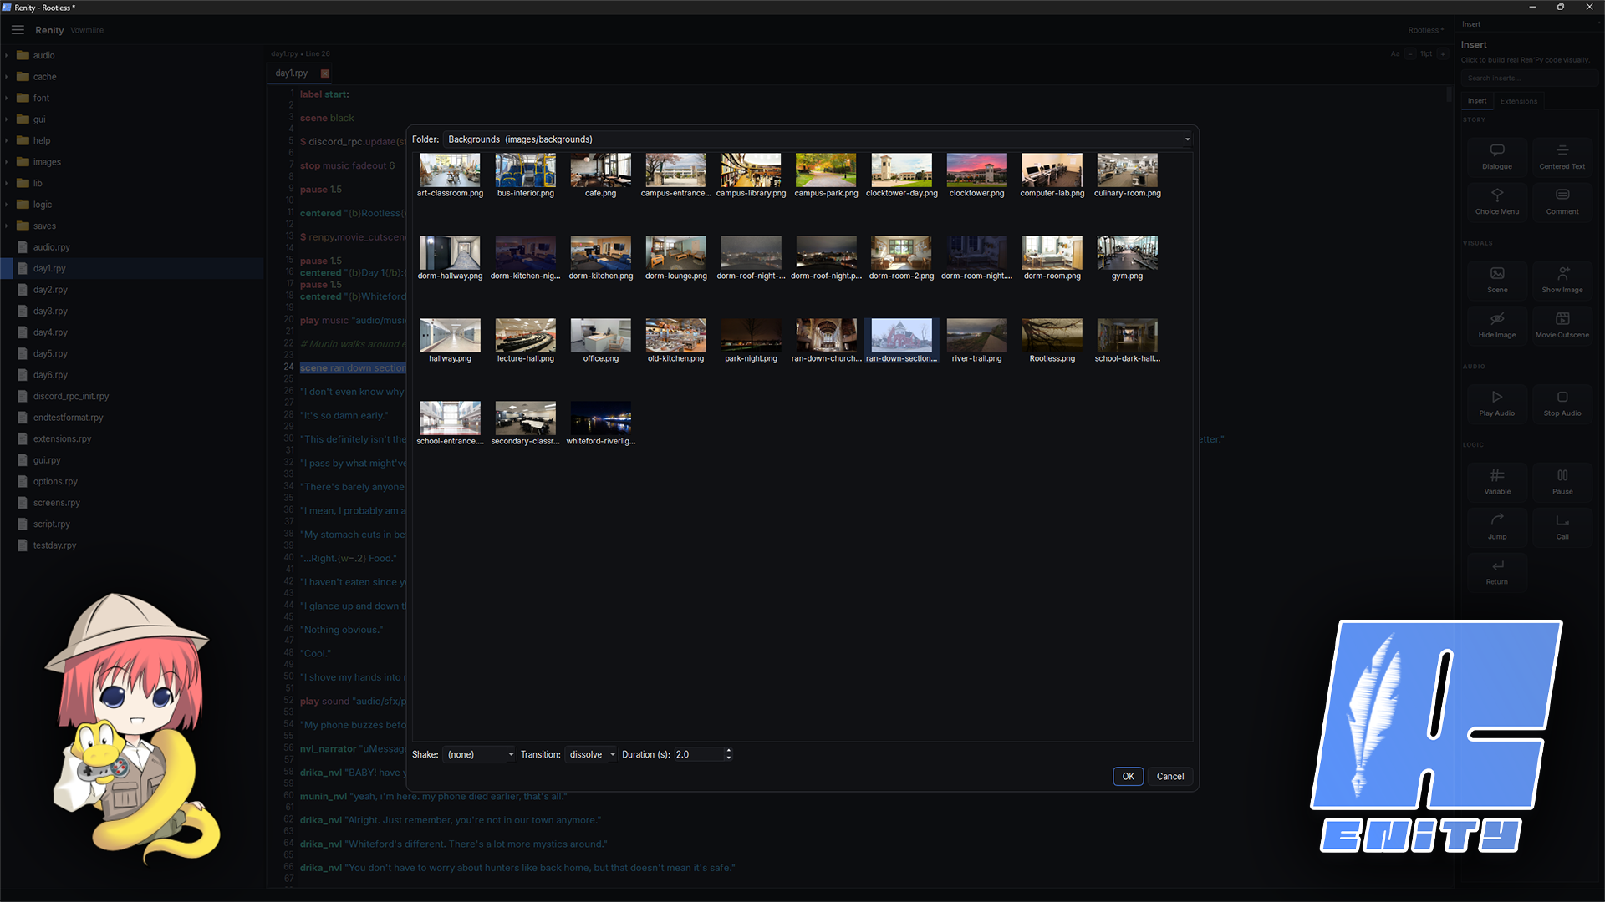Focus the Search inserts field
Image resolution: width=1605 pixels, height=902 pixels.
tap(1529, 79)
